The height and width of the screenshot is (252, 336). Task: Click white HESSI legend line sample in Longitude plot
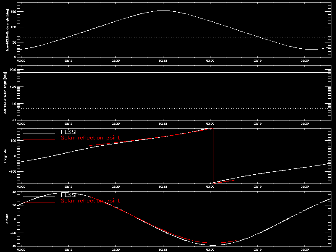click(39, 134)
